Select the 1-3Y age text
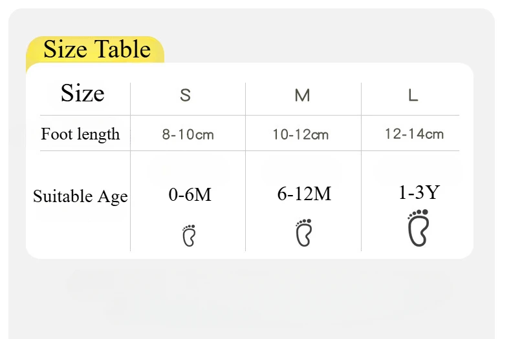511x339 pixels. point(419,192)
